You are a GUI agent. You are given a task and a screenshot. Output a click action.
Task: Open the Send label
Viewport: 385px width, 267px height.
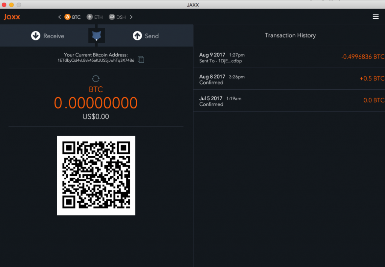152,36
